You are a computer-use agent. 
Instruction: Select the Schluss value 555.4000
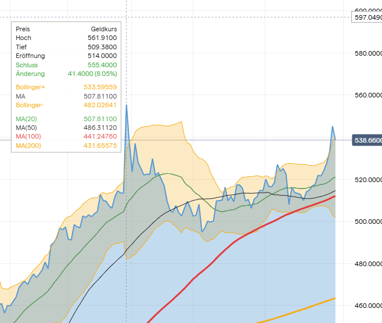[x=102, y=65]
